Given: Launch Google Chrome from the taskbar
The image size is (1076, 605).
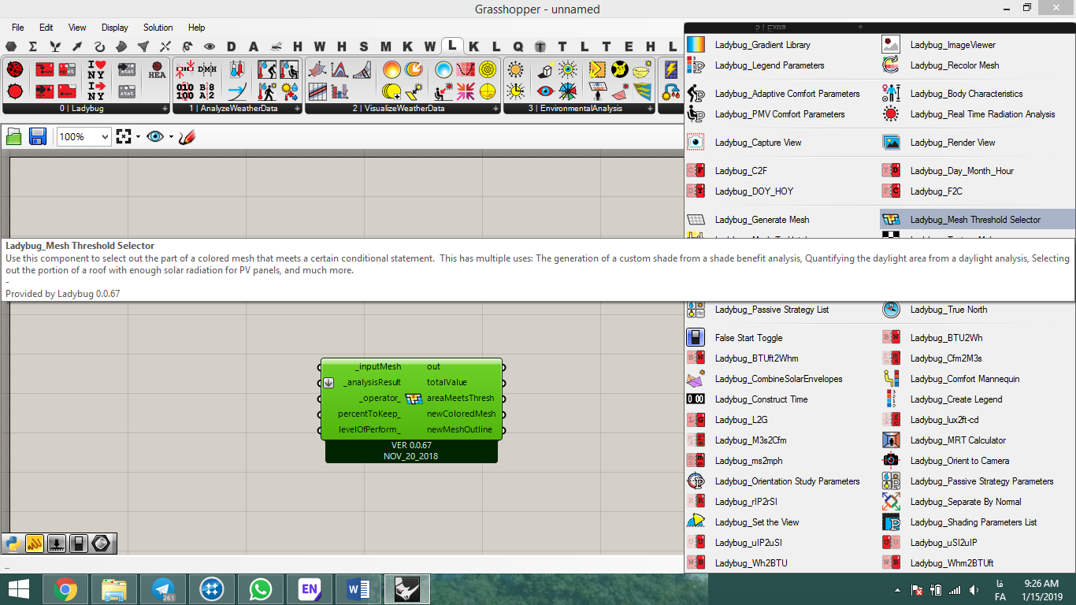Looking at the screenshot, I should [x=65, y=589].
